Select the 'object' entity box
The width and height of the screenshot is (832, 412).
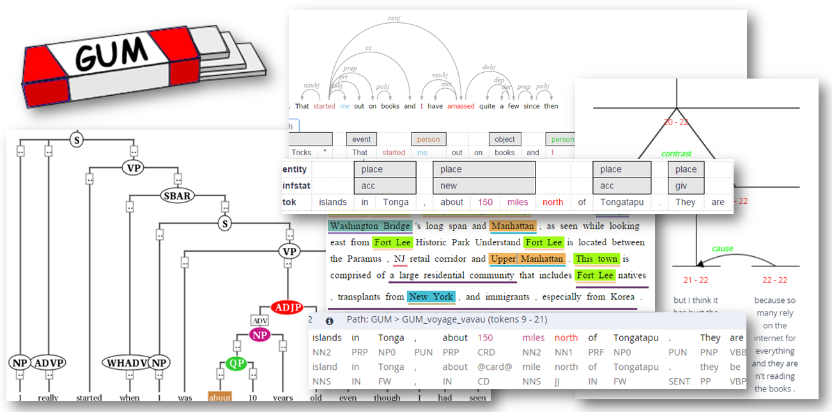click(x=505, y=139)
